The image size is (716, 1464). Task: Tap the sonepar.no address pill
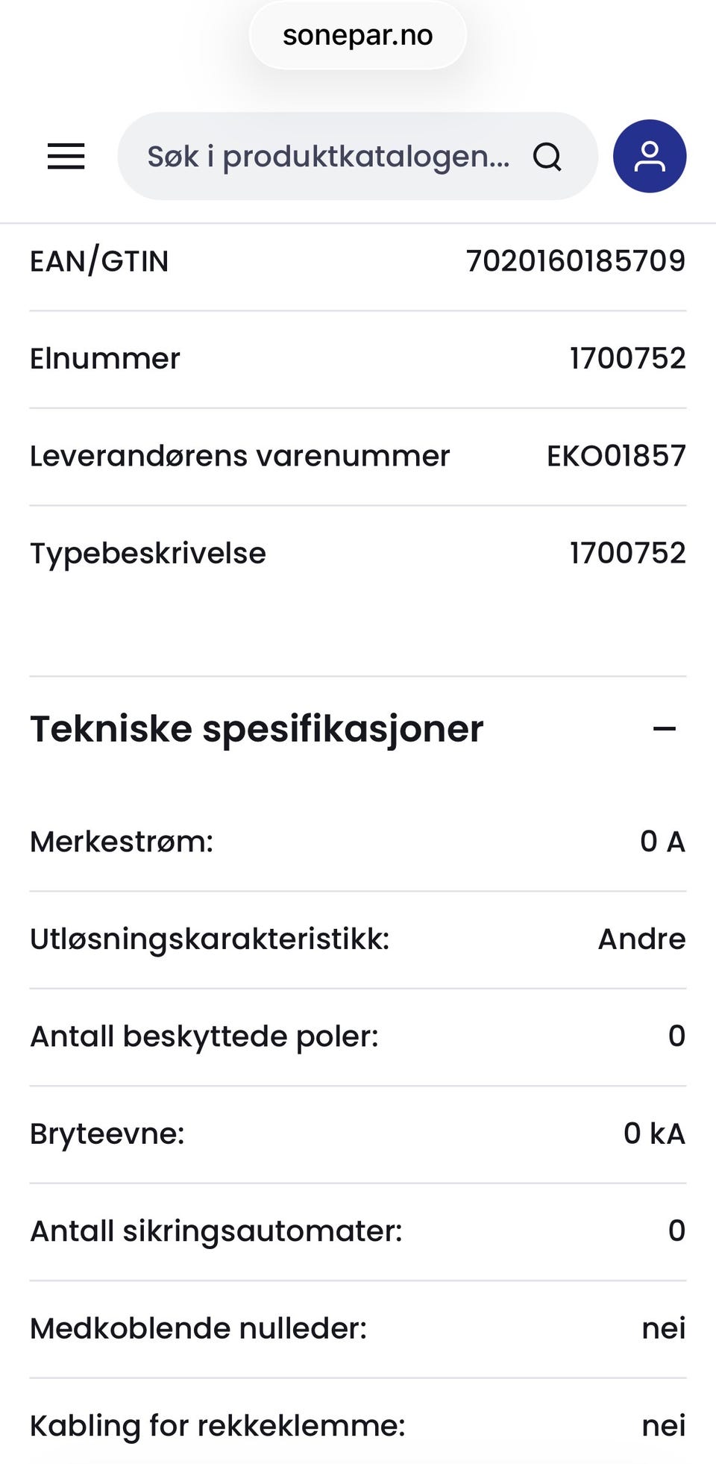point(358,35)
